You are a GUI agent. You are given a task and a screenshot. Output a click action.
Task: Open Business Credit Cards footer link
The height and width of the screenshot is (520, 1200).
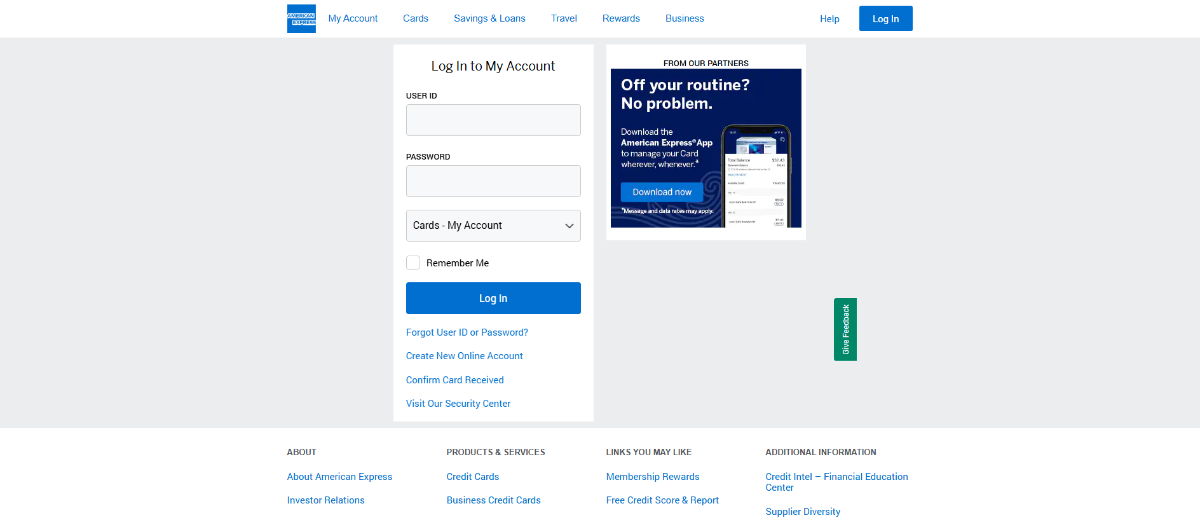(494, 500)
